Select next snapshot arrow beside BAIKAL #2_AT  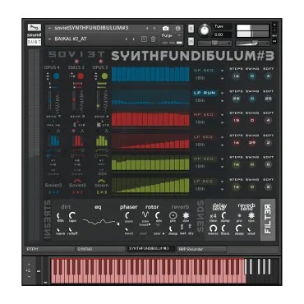(x=134, y=39)
